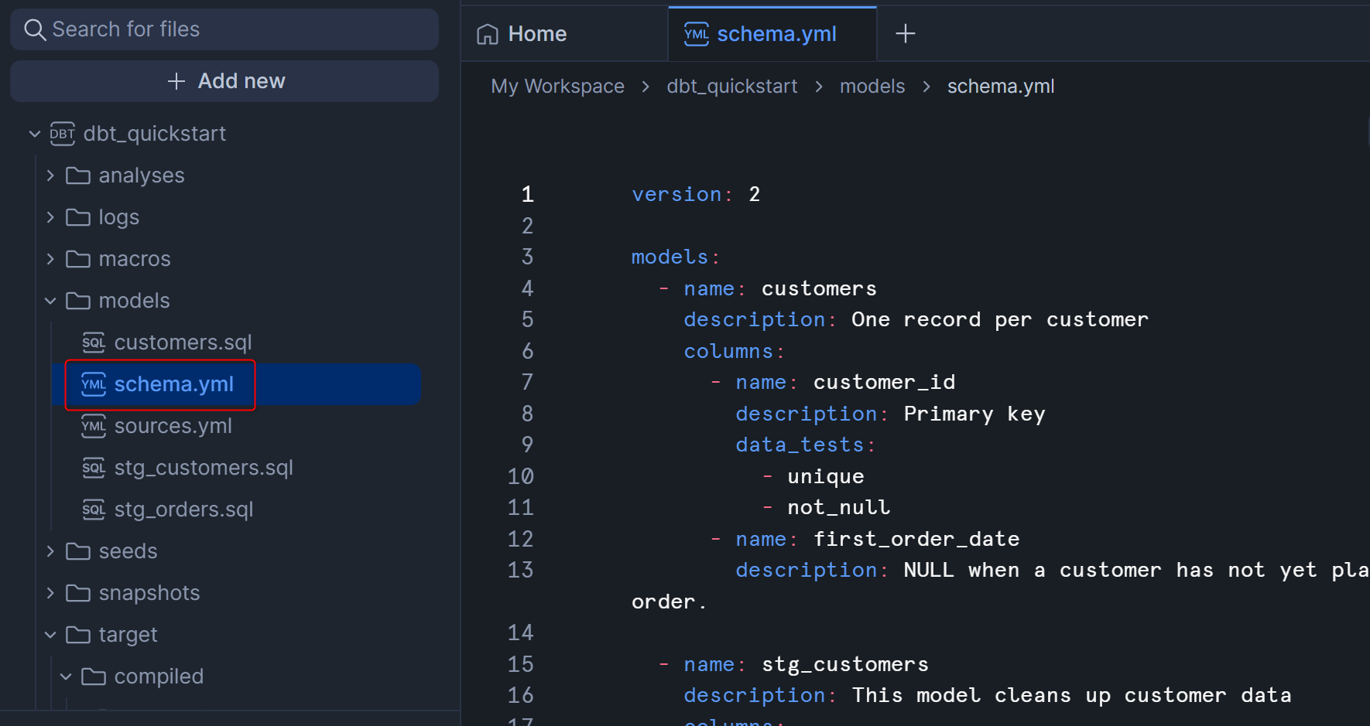
Task: Collapse the models folder chevron
Action: [50, 301]
